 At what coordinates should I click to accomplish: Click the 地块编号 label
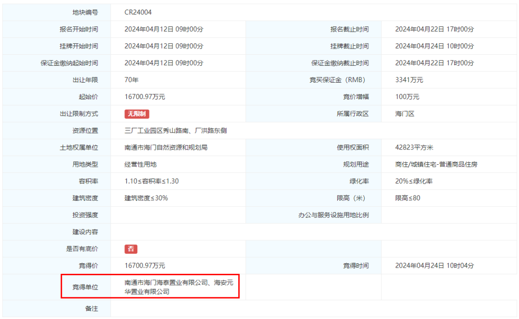click(85, 12)
